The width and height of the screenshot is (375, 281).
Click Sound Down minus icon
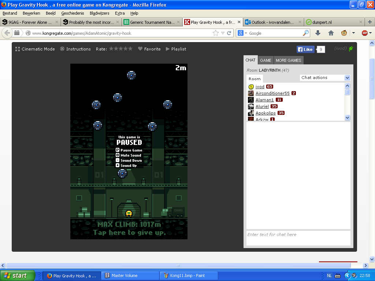click(118, 160)
